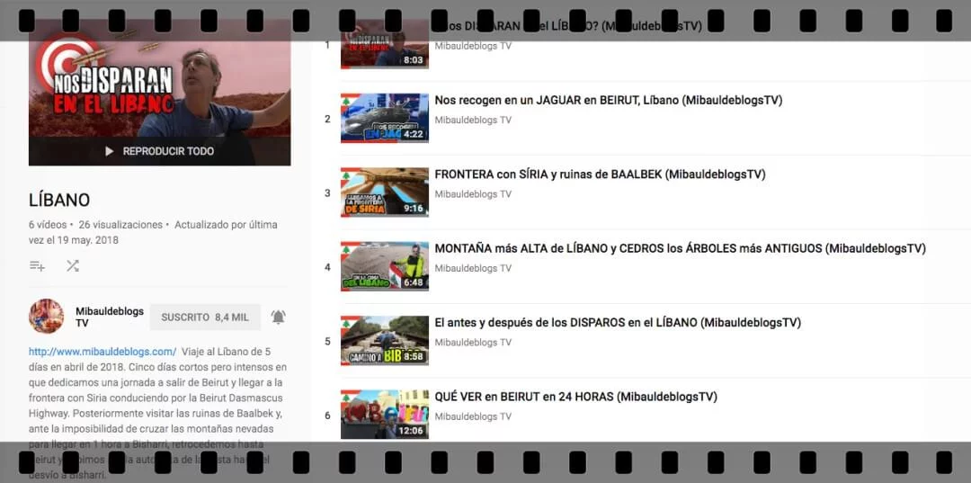
Task: Open thumbnail of the DISPAROS en el LÍBANO video
Action: [x=385, y=341]
